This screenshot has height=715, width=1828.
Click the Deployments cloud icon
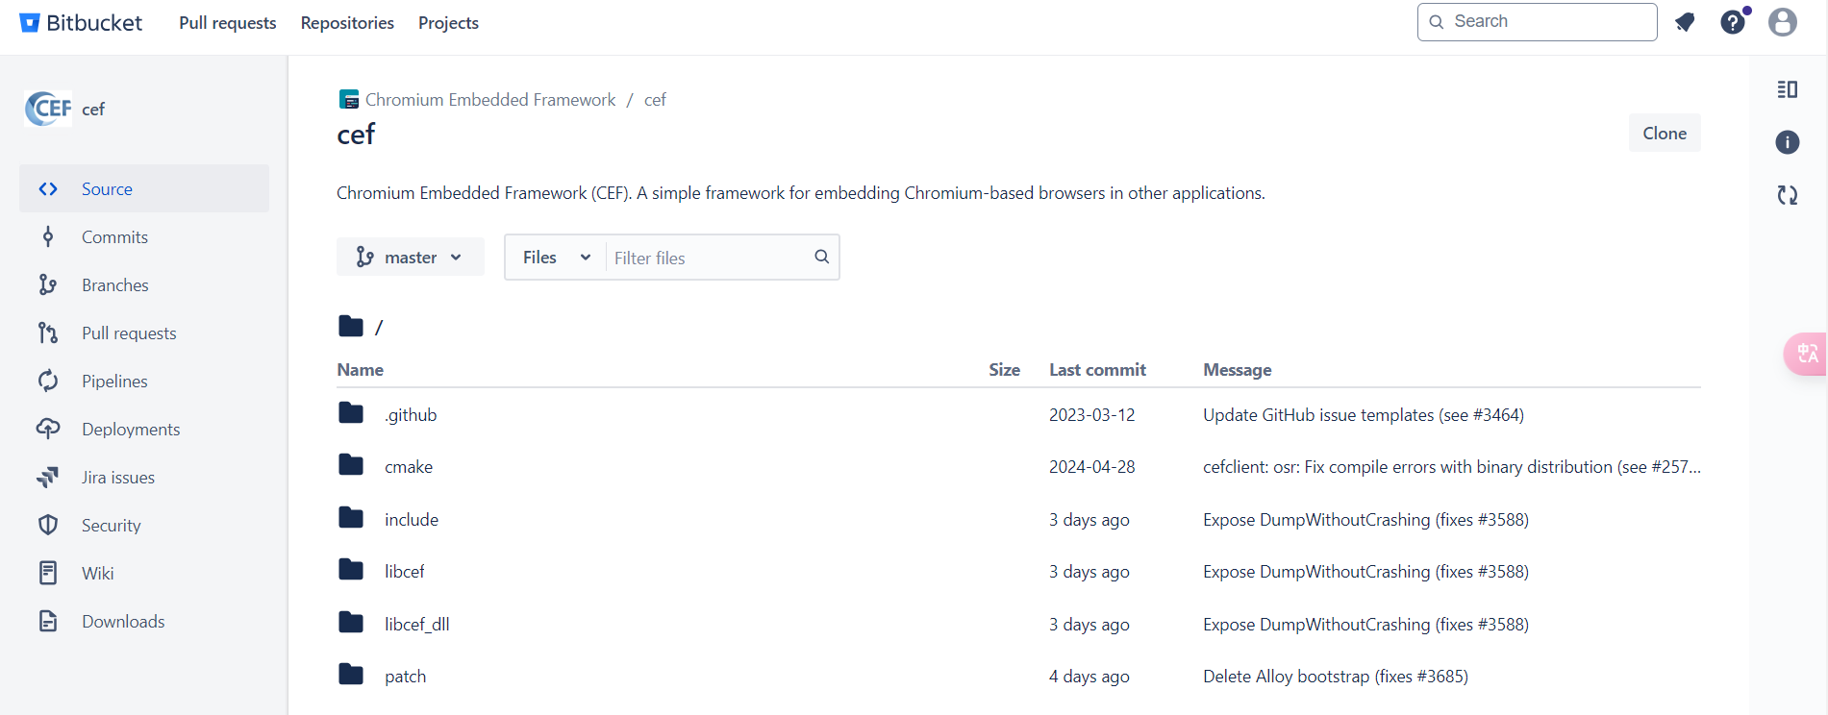48,430
